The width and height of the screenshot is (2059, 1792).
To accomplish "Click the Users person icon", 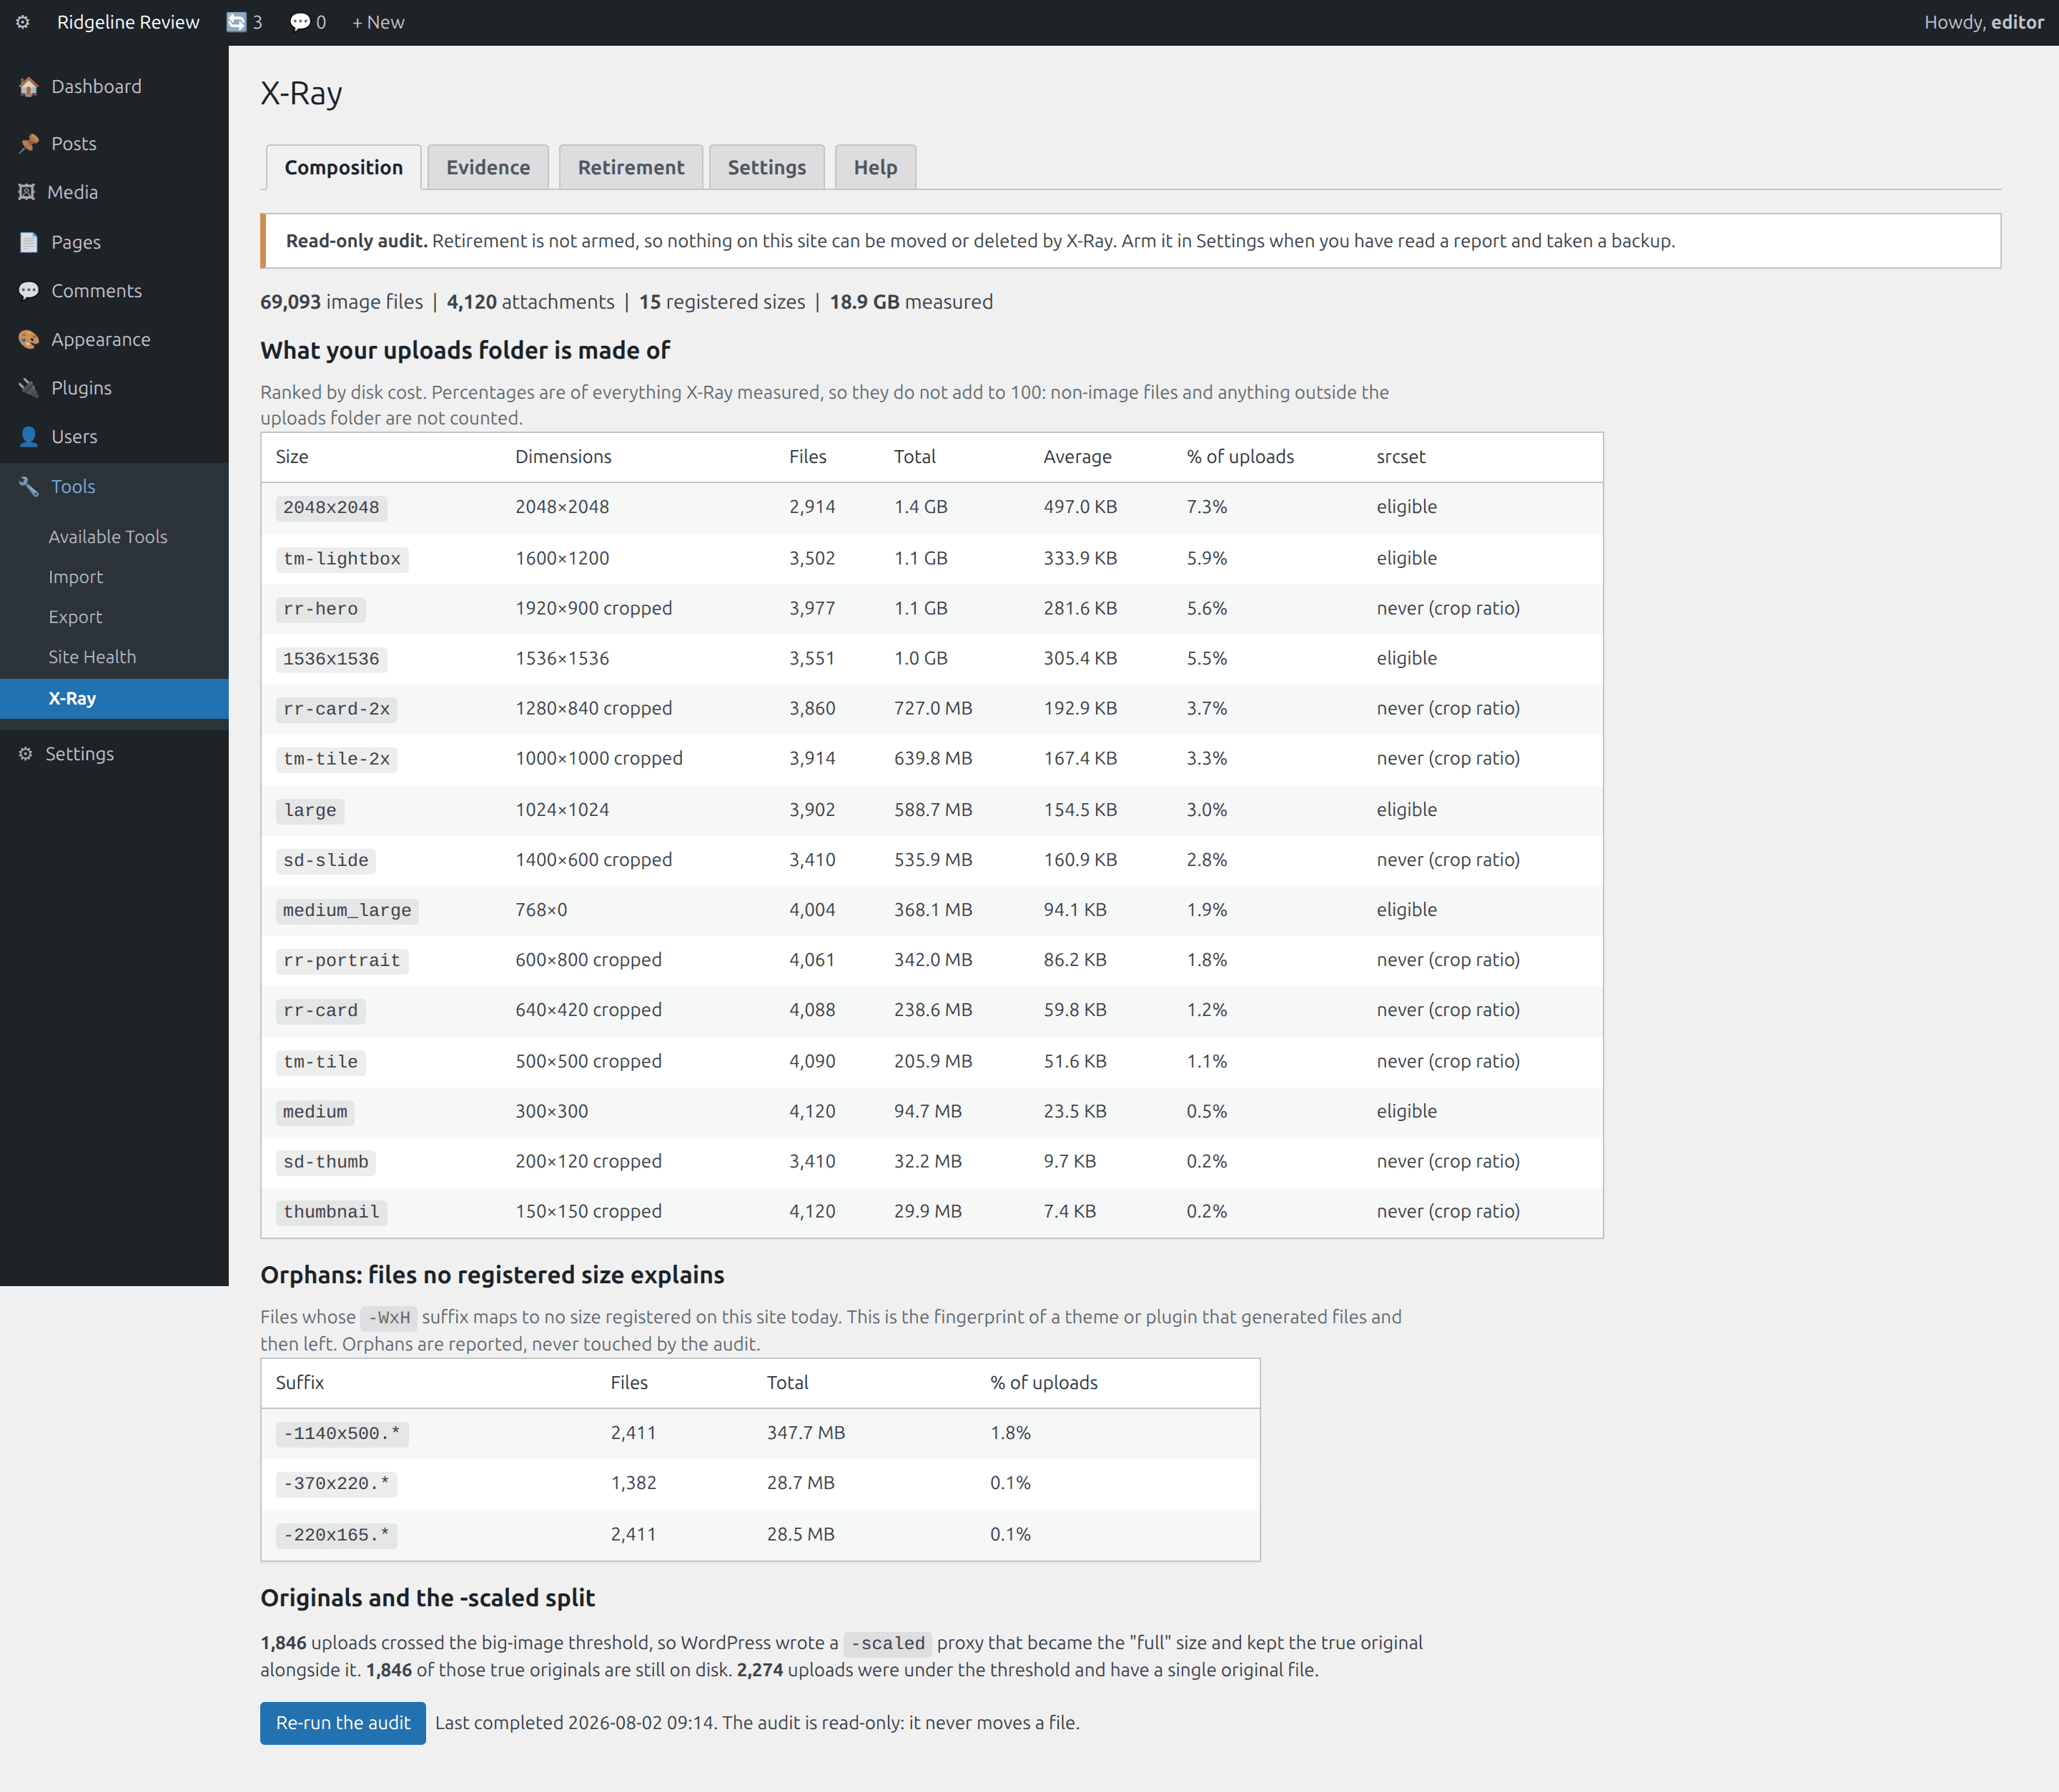I will click(x=28, y=437).
